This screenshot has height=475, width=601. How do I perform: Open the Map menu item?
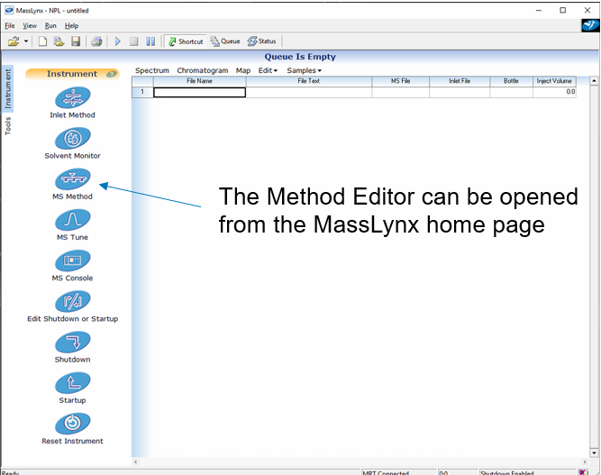[x=243, y=70]
